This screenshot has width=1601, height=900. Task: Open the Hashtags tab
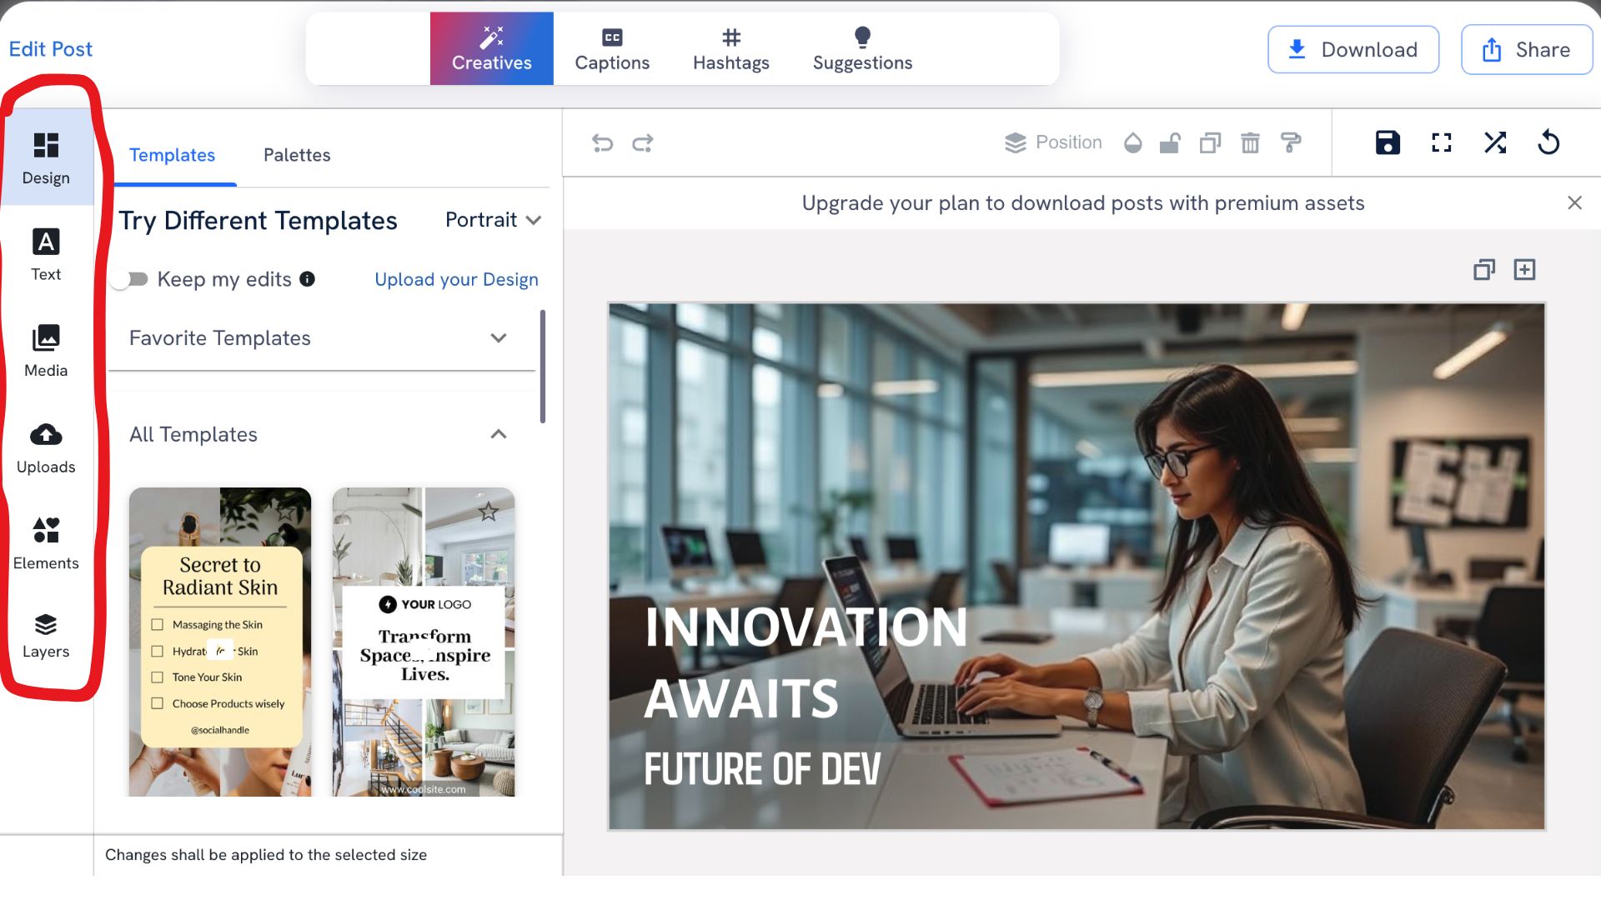[730, 48]
